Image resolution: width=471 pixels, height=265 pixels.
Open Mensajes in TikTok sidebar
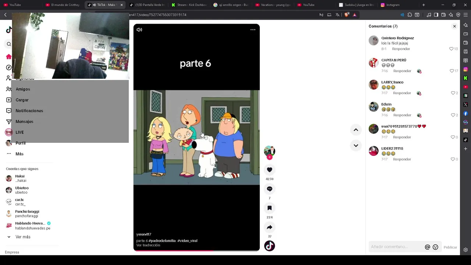24,121
